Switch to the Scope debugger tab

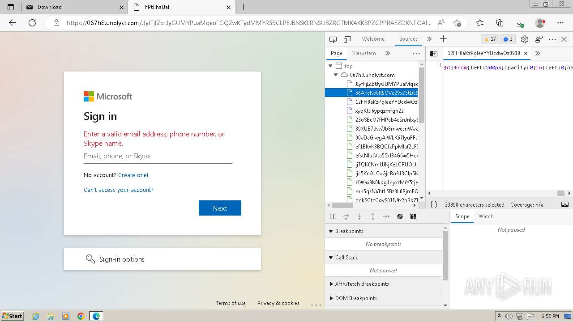[x=462, y=216]
